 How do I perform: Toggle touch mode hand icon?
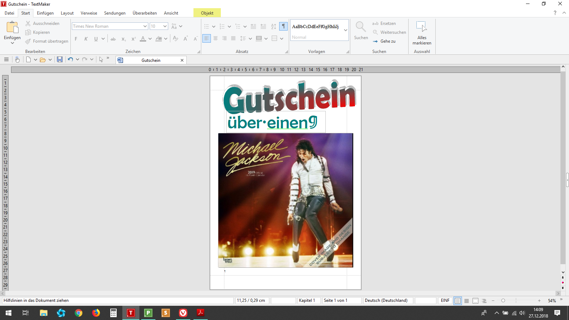[17, 60]
